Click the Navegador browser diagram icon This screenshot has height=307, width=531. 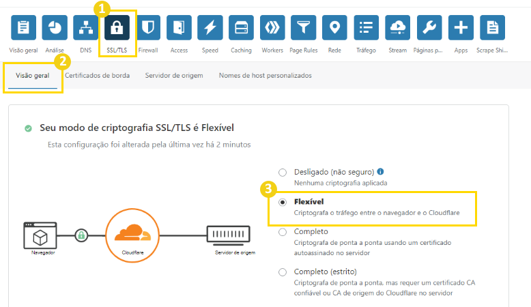[x=40, y=235]
